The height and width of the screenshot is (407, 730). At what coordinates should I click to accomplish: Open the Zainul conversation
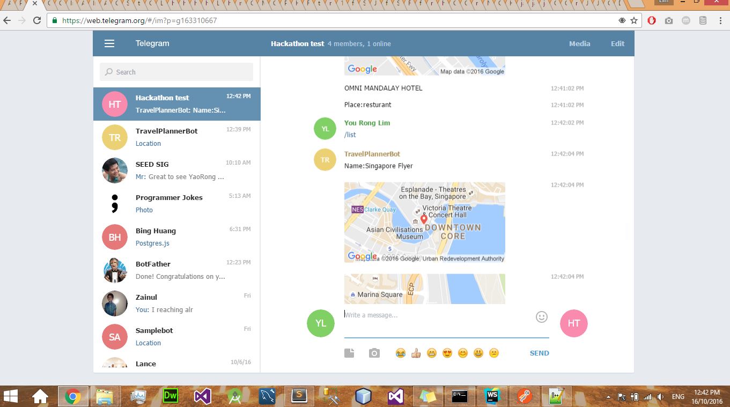[x=177, y=304]
